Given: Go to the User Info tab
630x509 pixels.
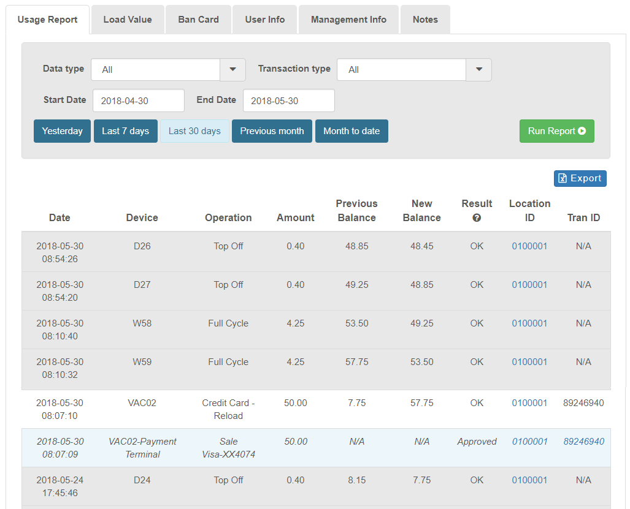Looking at the screenshot, I should point(265,20).
